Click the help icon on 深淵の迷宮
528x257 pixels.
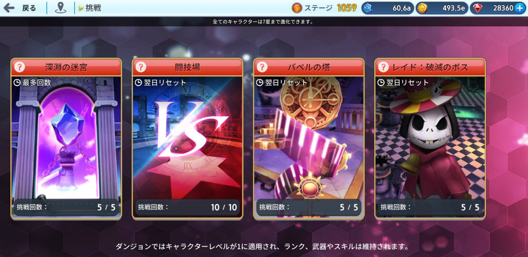coord(20,67)
